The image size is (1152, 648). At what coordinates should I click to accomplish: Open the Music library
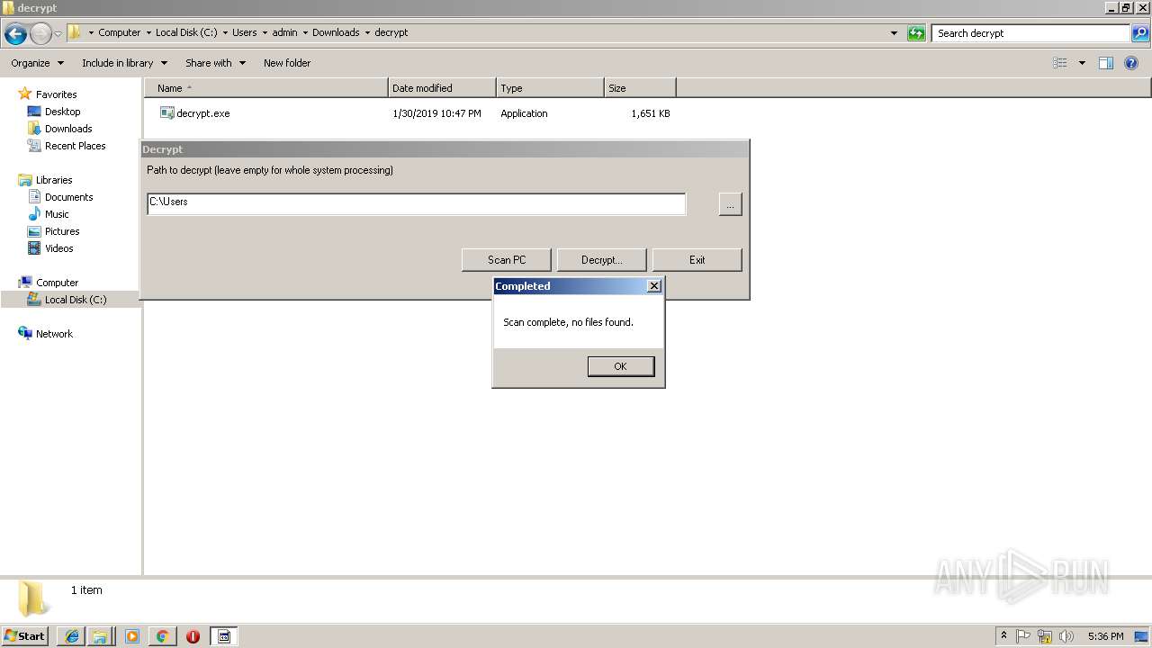[x=57, y=214]
